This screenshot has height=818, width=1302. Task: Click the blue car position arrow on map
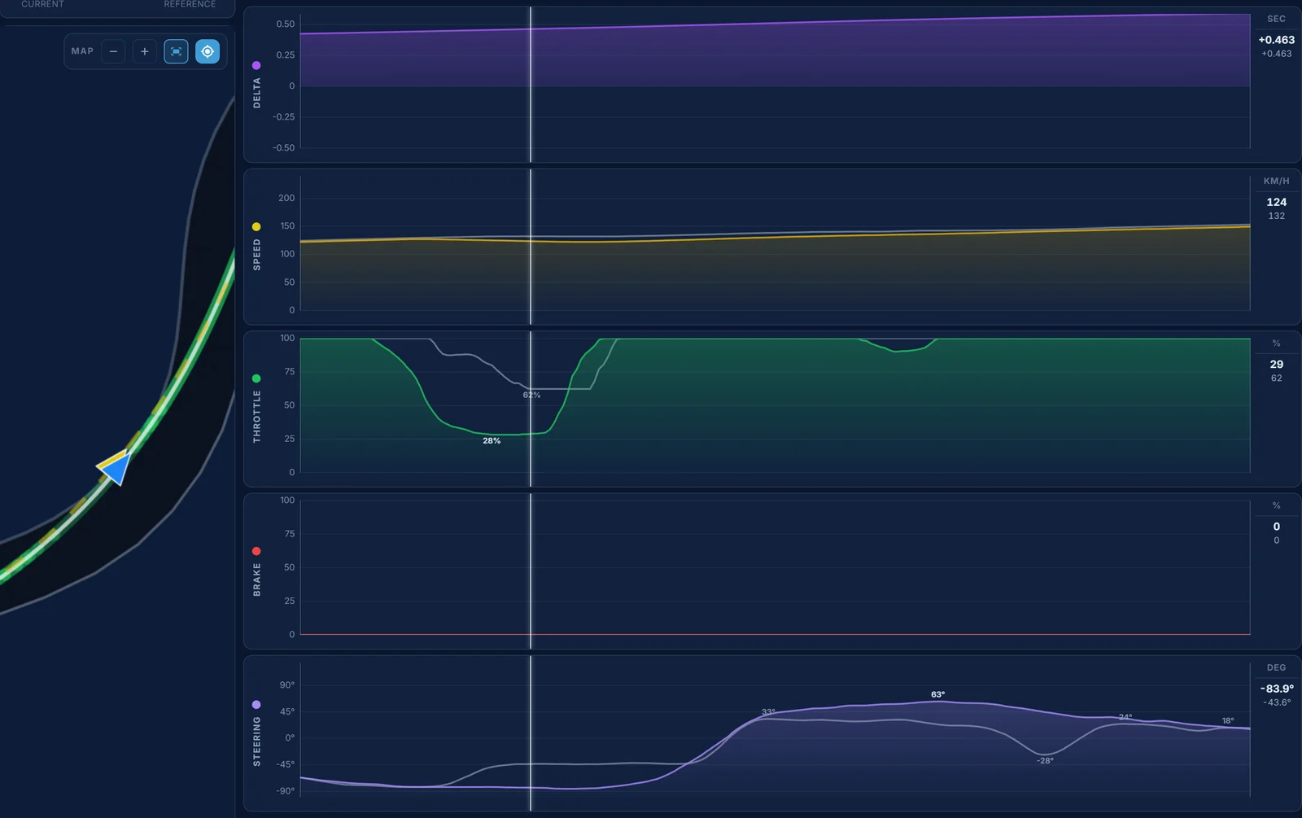pos(116,467)
